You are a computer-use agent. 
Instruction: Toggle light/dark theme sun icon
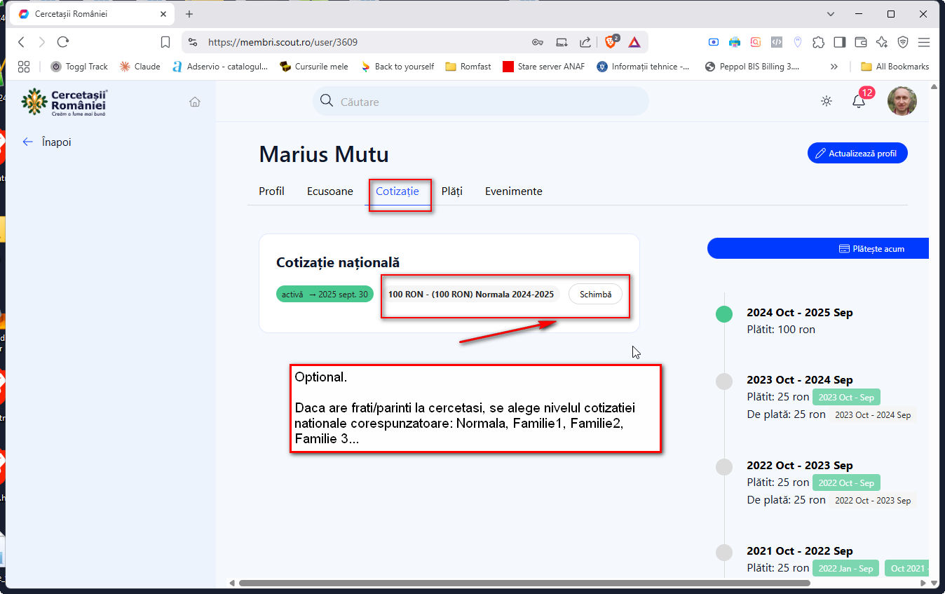[x=827, y=101]
